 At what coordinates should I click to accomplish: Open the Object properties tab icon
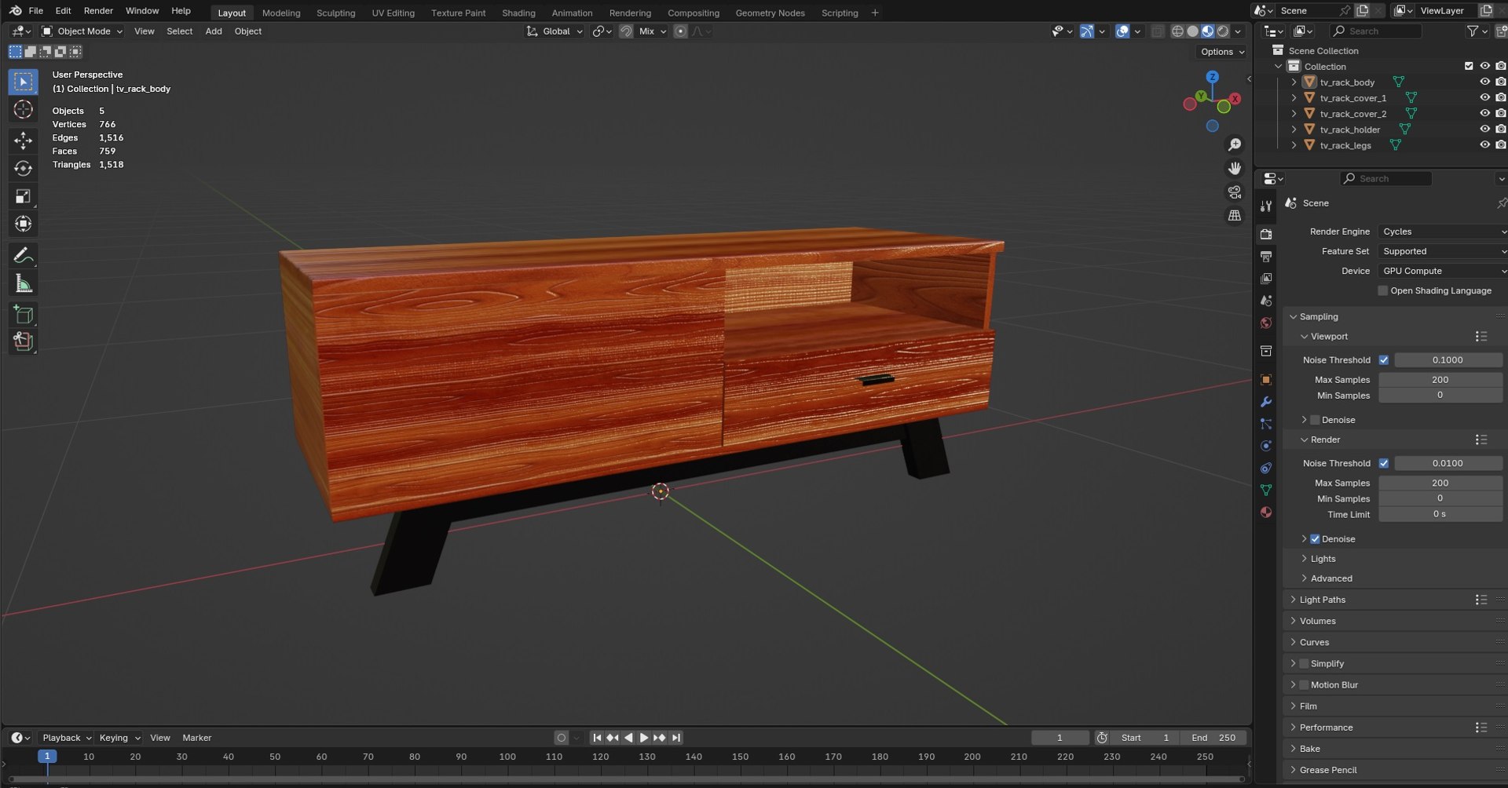tap(1266, 379)
